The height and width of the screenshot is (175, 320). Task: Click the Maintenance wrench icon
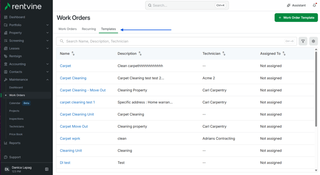(6, 80)
